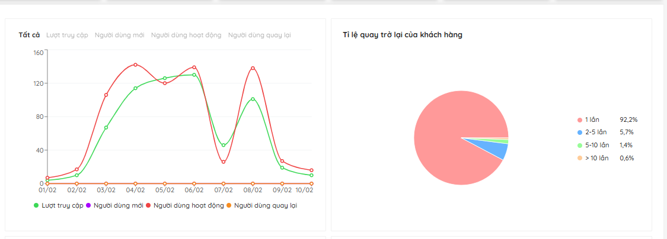This screenshot has width=667, height=239.
Task: Click the green line data point at 03/02
Action: click(x=106, y=127)
